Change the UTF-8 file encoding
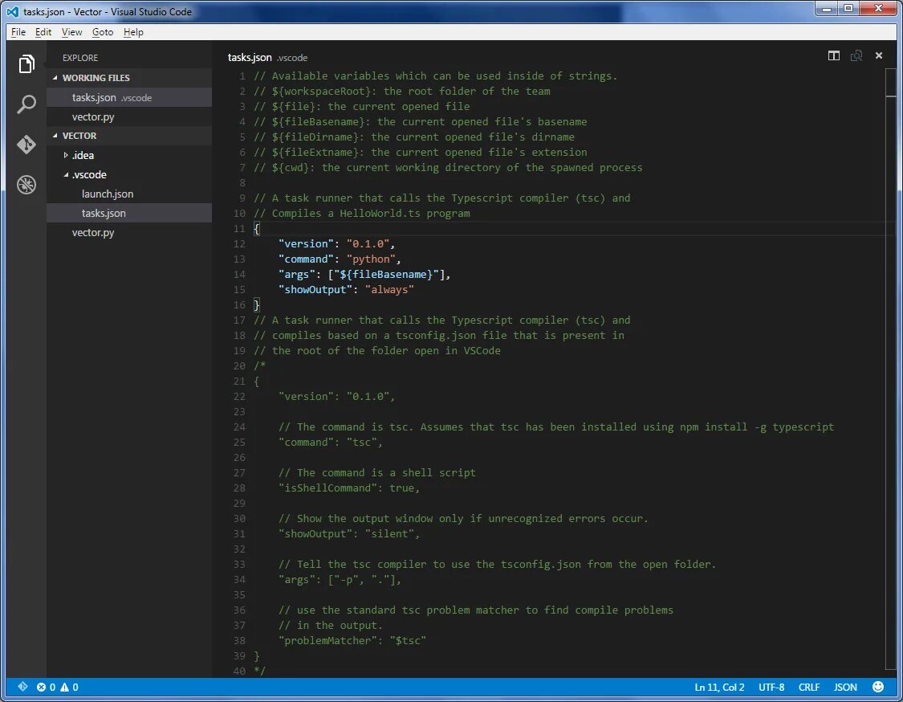Viewport: 903px width, 702px height. [x=771, y=687]
